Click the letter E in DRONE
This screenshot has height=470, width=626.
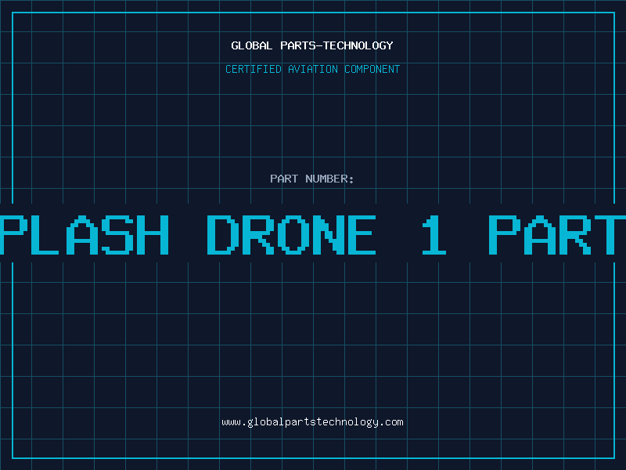[x=362, y=235]
